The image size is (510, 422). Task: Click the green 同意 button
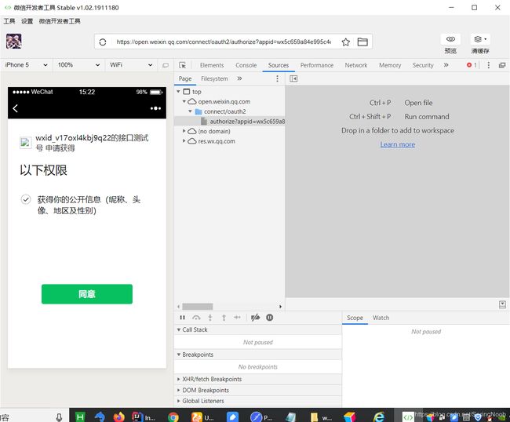(x=87, y=294)
